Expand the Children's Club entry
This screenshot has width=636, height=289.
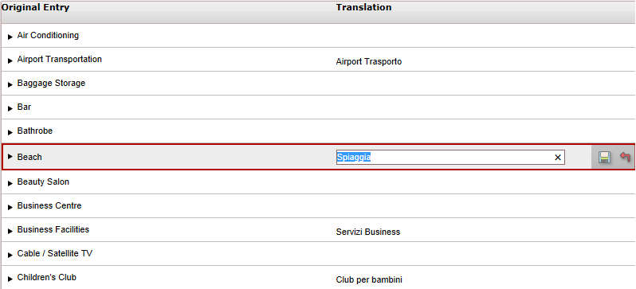(x=10, y=279)
